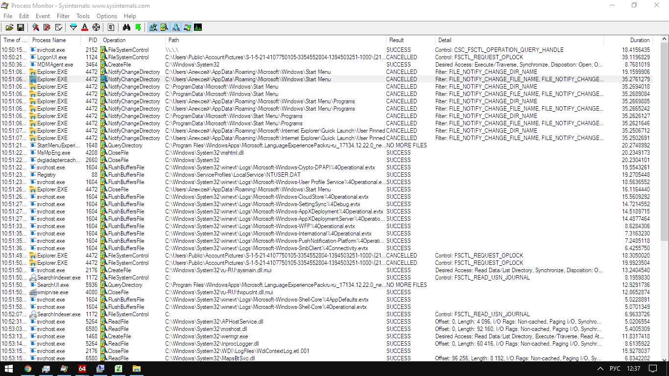Image resolution: width=669 pixels, height=376 pixels.
Task: Click the path ending in InprocLogger.dll
Action: click(x=212, y=344)
